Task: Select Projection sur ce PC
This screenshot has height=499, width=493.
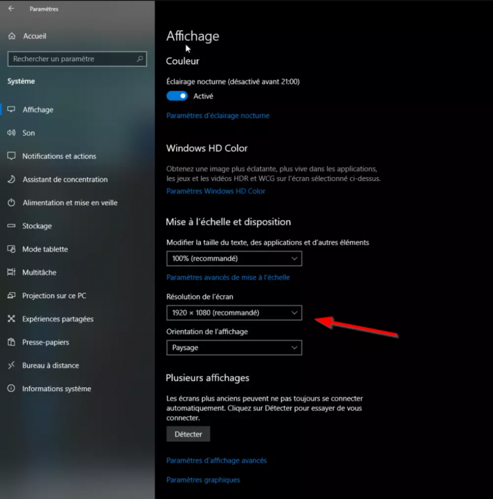Action: 54,295
